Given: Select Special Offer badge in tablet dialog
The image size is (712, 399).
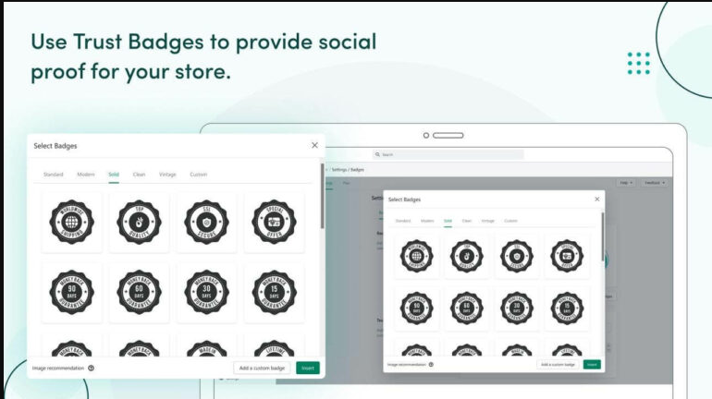Looking at the screenshot, I should (567, 256).
